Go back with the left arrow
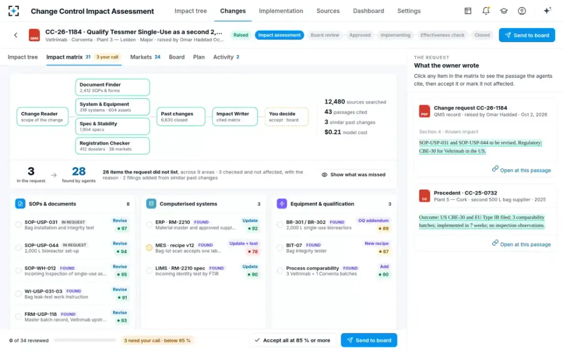Viewport: 563px width, 351px height. pos(15,35)
